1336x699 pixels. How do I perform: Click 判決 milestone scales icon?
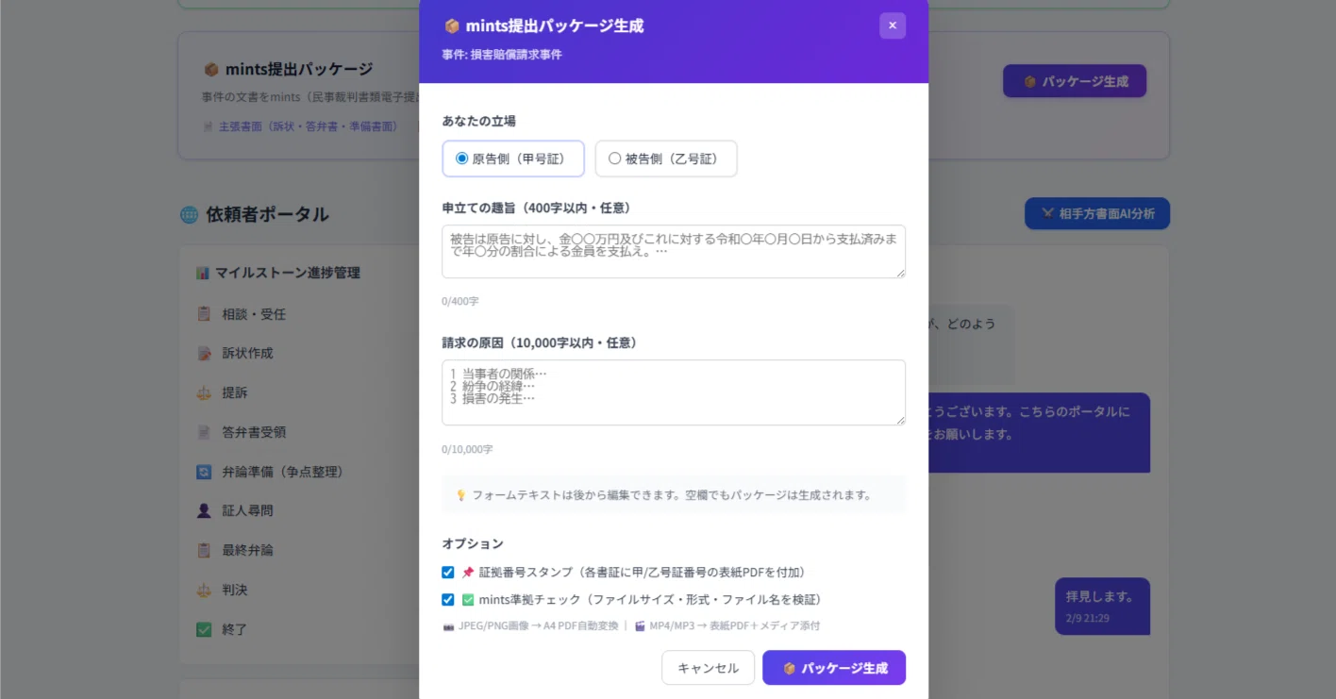[x=204, y=590]
